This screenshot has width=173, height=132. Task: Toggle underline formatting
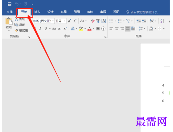tap(46, 29)
